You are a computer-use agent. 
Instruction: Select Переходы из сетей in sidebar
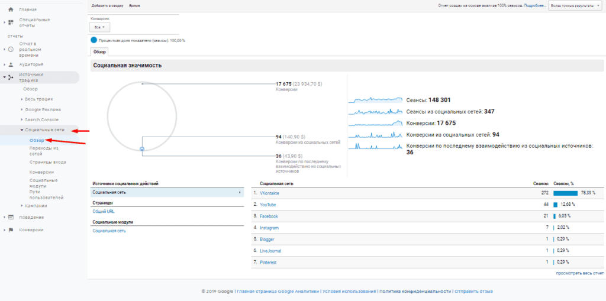pyautogui.click(x=44, y=151)
